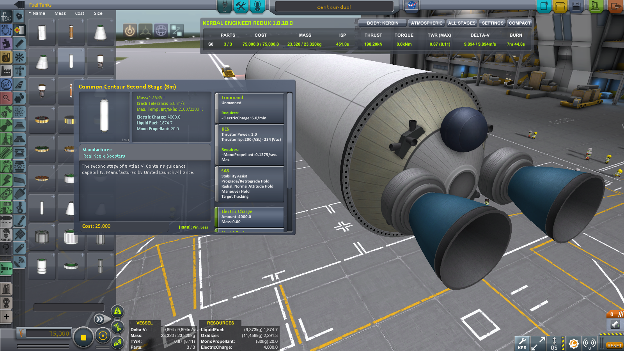
Task: Select the SQUAD parts filter icon
Action: pos(6,234)
